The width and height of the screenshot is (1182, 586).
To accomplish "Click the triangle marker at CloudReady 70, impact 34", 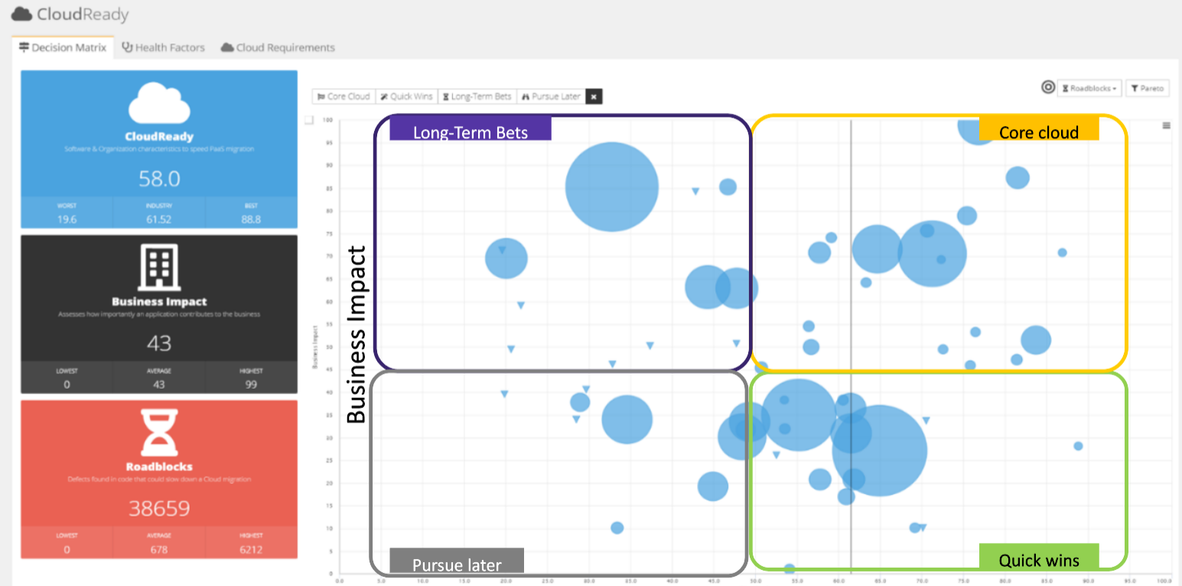I will coord(926,420).
